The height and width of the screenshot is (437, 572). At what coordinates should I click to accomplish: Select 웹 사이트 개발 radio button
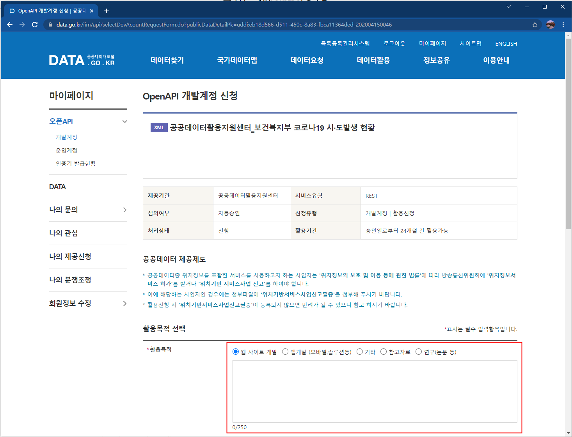pyautogui.click(x=236, y=352)
